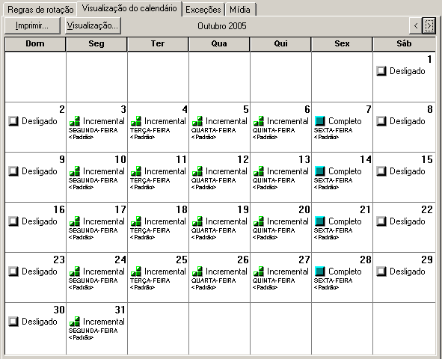The image size is (442, 359).
Task: Click the Desligado icon on day 2
Action: pos(13,121)
